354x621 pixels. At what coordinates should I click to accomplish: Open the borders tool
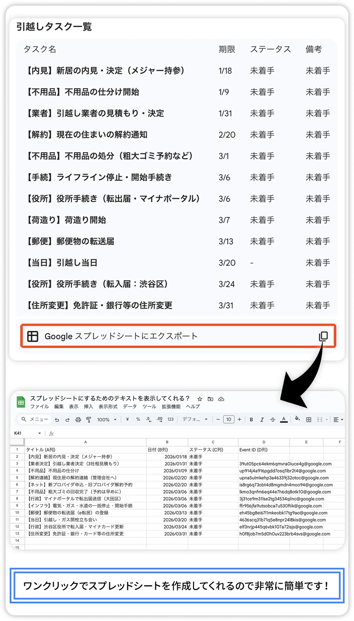pyautogui.click(x=309, y=420)
